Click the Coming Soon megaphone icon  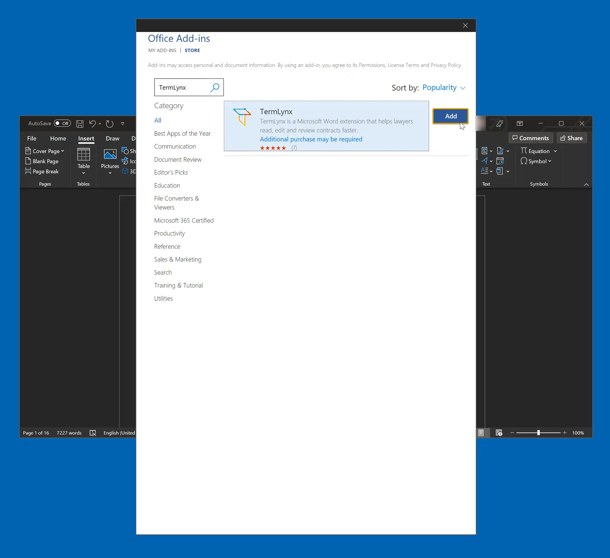499,123
